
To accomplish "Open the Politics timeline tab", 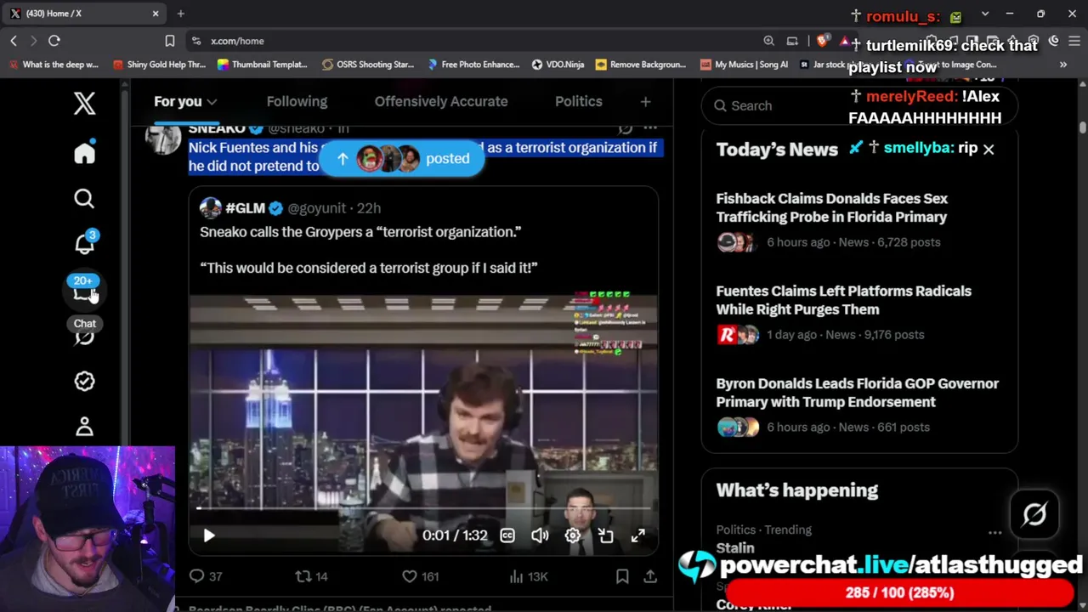I will pyautogui.click(x=579, y=101).
